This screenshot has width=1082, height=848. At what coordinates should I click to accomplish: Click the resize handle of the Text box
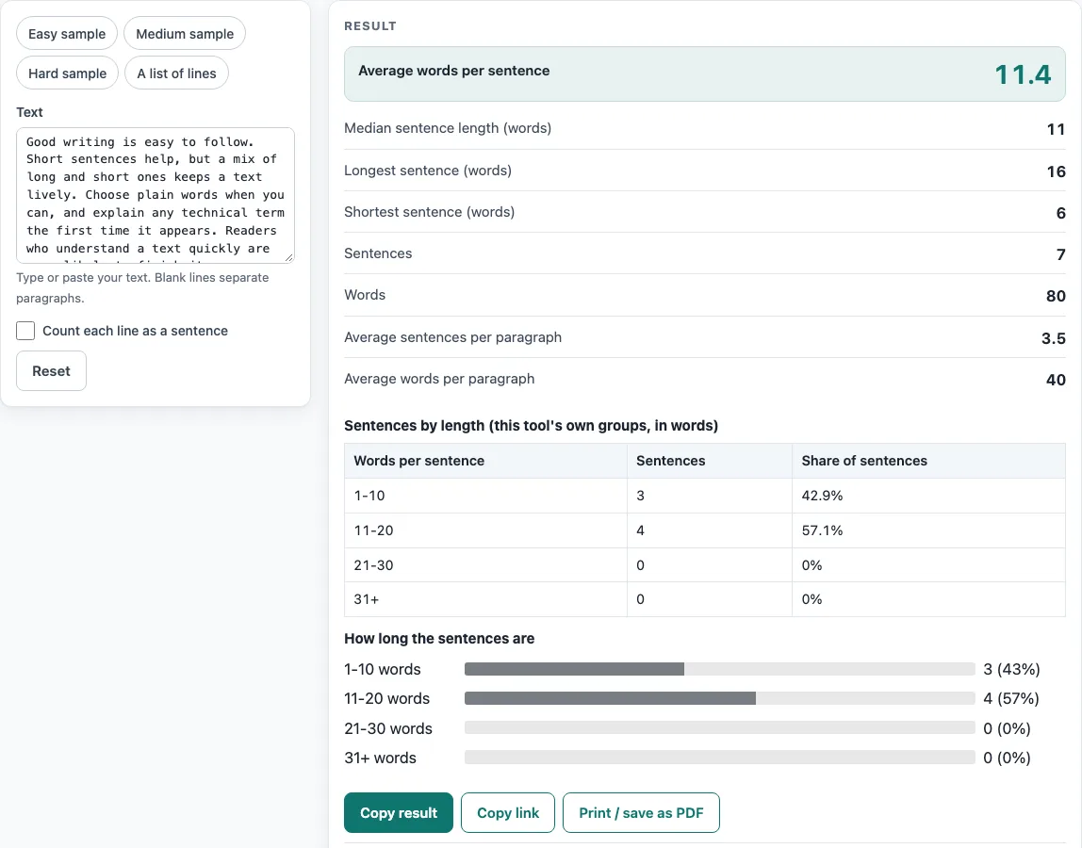click(289, 257)
